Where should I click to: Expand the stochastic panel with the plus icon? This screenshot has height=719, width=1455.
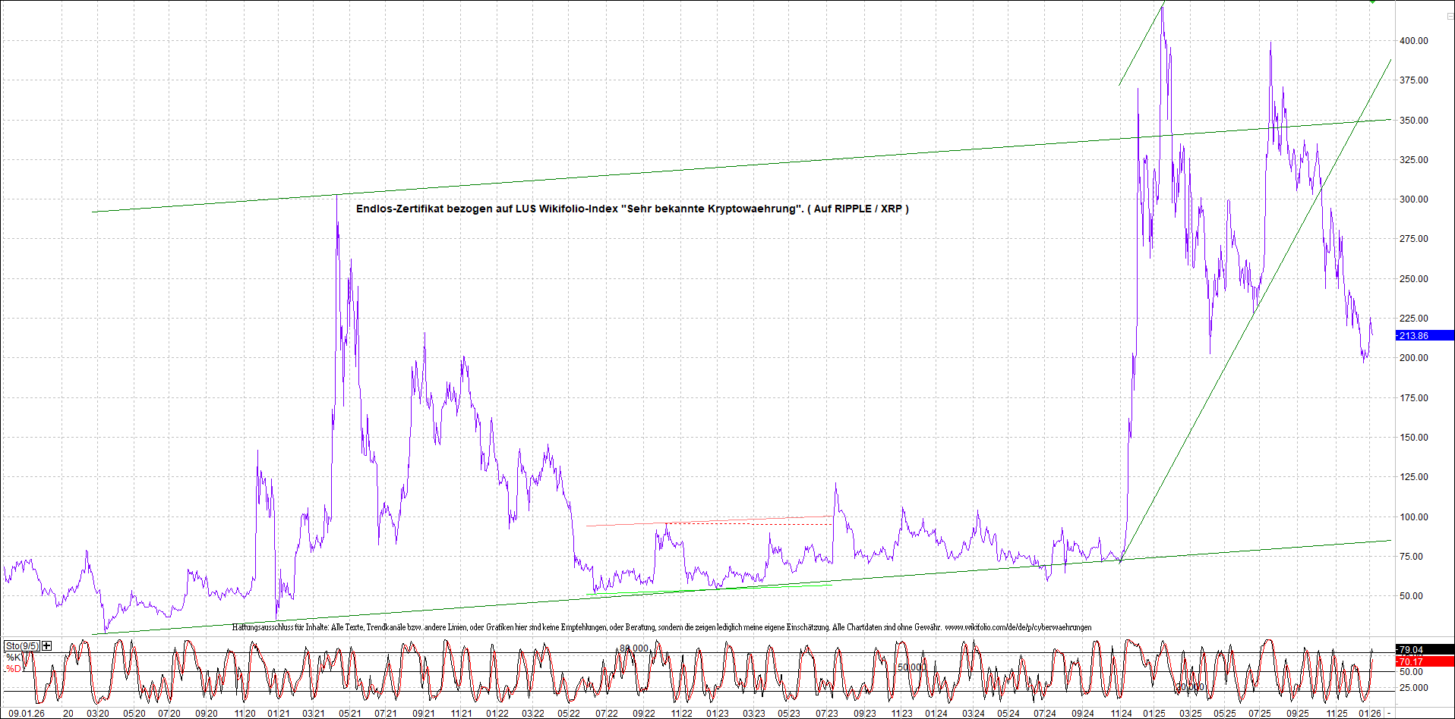click(47, 645)
